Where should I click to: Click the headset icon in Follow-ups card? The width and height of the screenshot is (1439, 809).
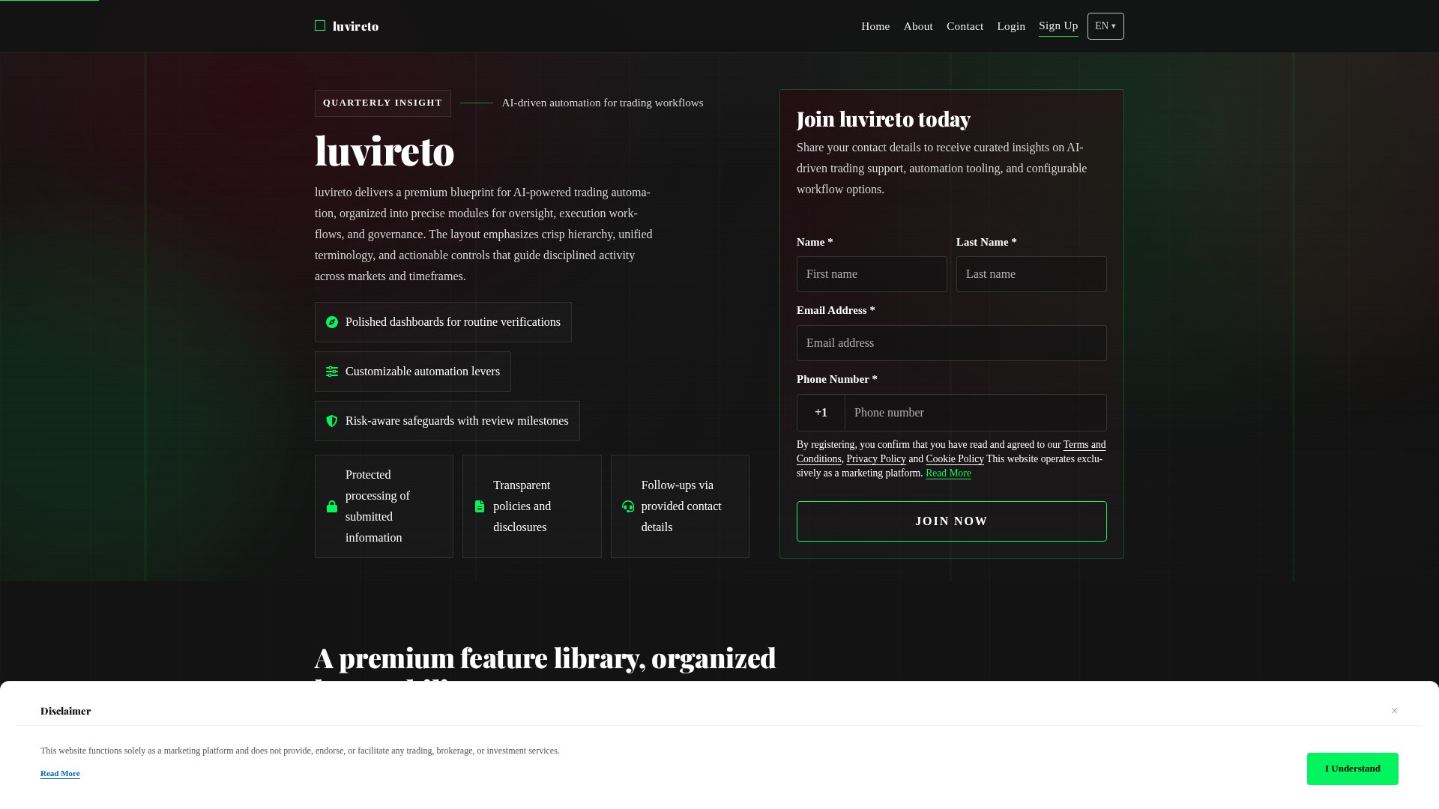pos(628,506)
